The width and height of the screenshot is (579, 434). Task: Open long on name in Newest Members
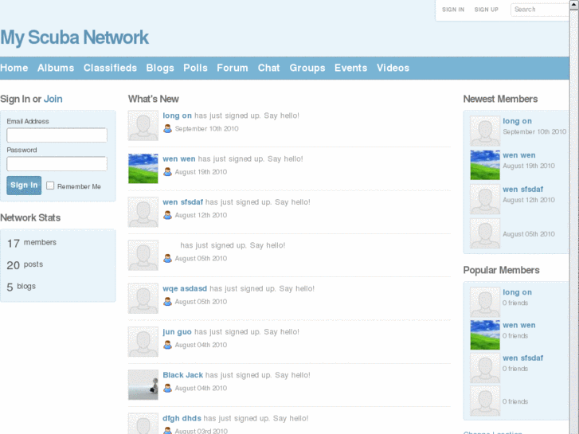coord(518,121)
